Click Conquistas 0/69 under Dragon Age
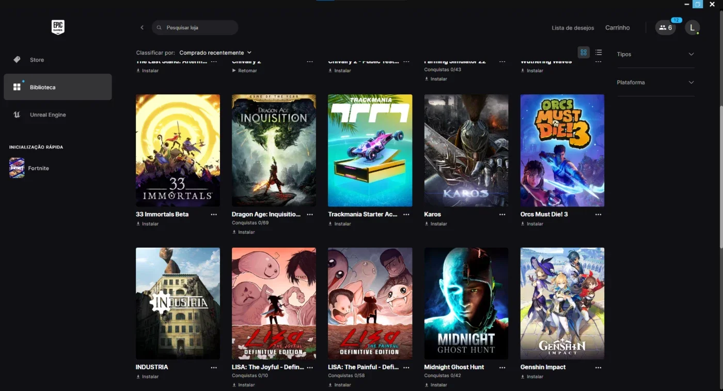723x391 pixels. tap(250, 223)
